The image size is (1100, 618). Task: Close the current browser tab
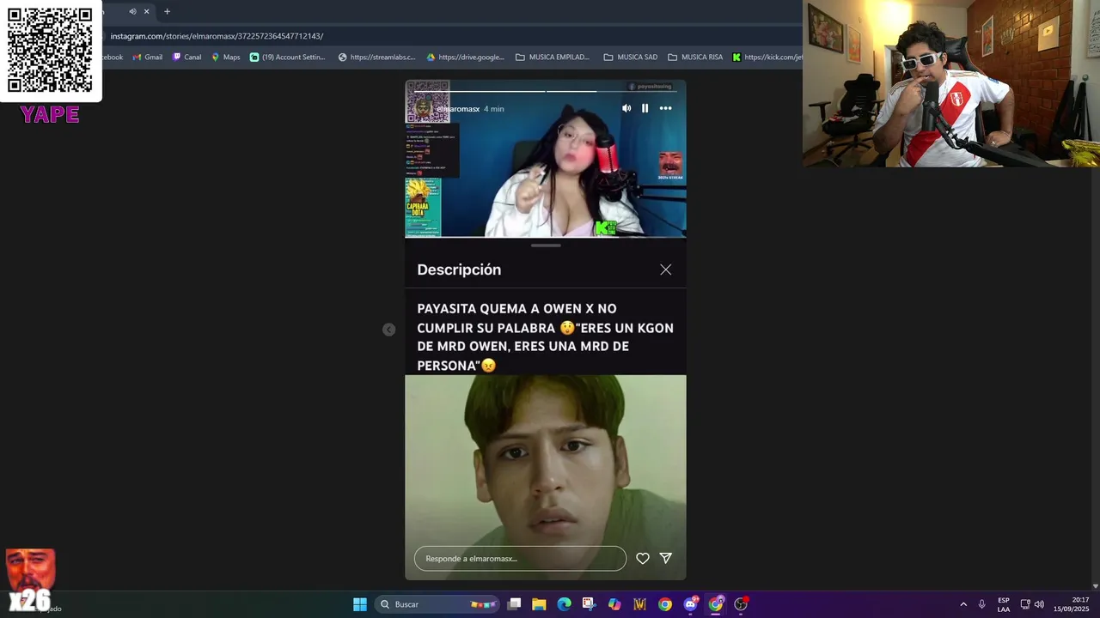(146, 11)
